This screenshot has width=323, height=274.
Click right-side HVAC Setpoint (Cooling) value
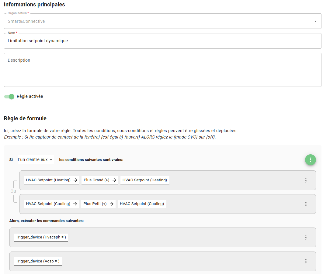[x=142, y=204]
